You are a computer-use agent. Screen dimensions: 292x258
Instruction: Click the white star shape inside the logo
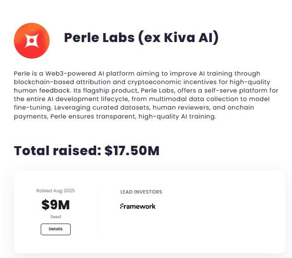coord(32,41)
